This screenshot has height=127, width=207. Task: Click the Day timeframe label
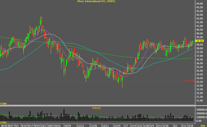pos(203,126)
